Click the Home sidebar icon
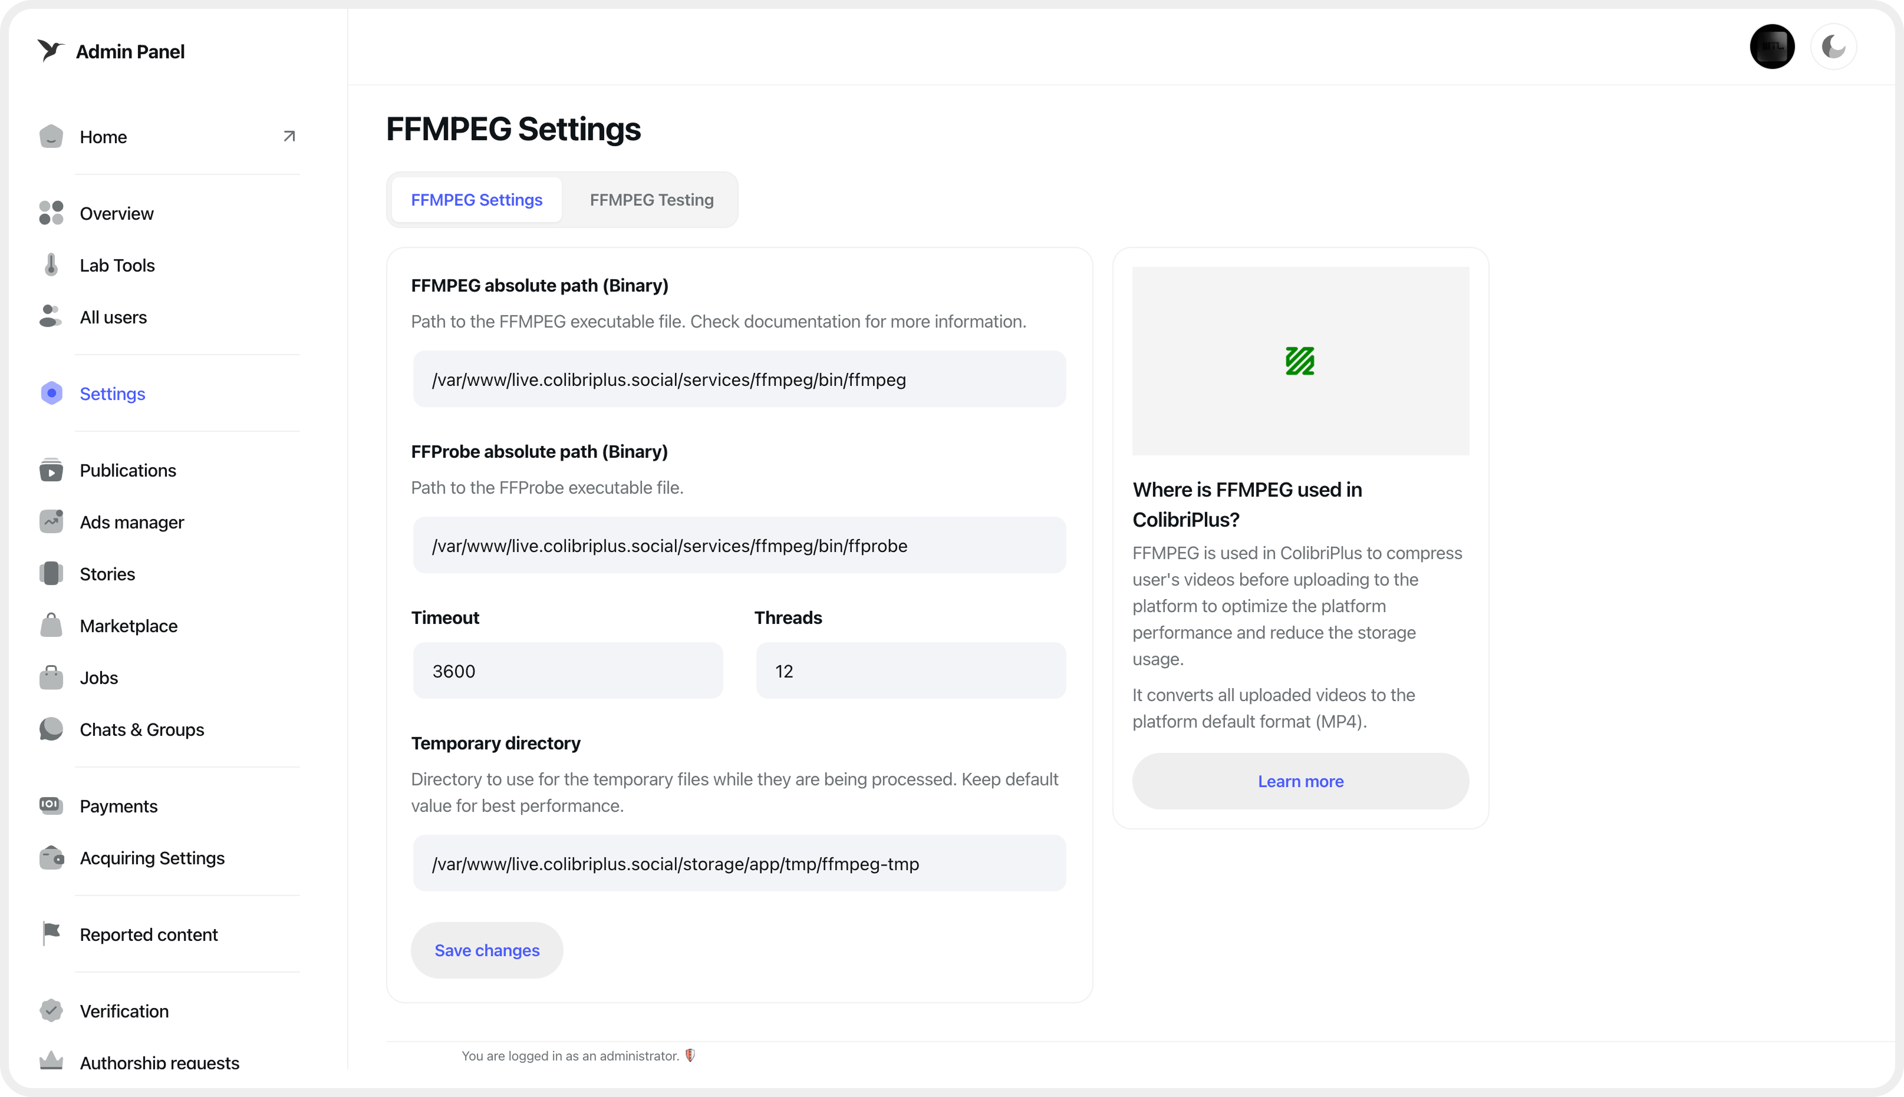The width and height of the screenshot is (1904, 1097). (x=51, y=136)
